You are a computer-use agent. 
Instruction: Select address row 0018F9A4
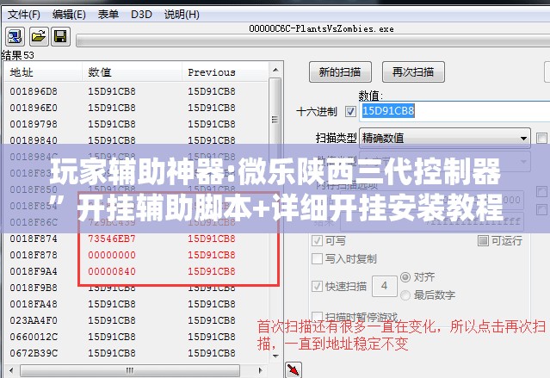pos(136,271)
